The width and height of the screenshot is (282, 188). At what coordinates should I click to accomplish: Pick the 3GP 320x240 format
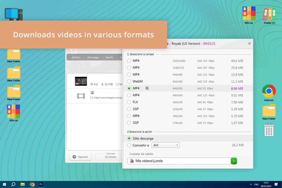[x=129, y=109]
